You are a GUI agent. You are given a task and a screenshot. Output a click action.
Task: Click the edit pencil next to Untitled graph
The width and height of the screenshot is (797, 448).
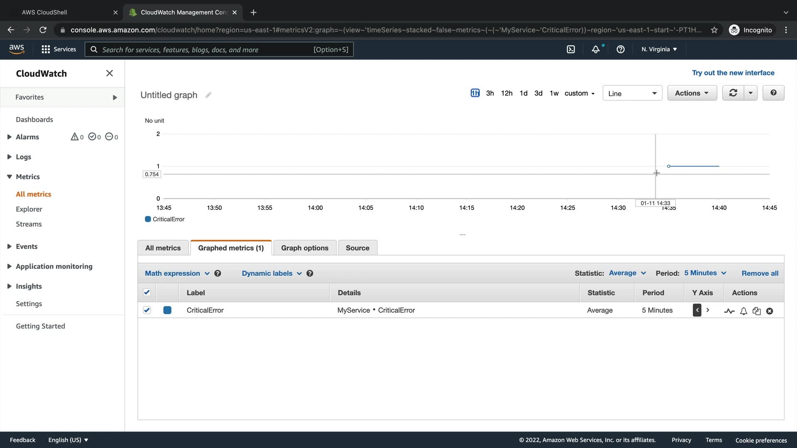[x=208, y=95]
